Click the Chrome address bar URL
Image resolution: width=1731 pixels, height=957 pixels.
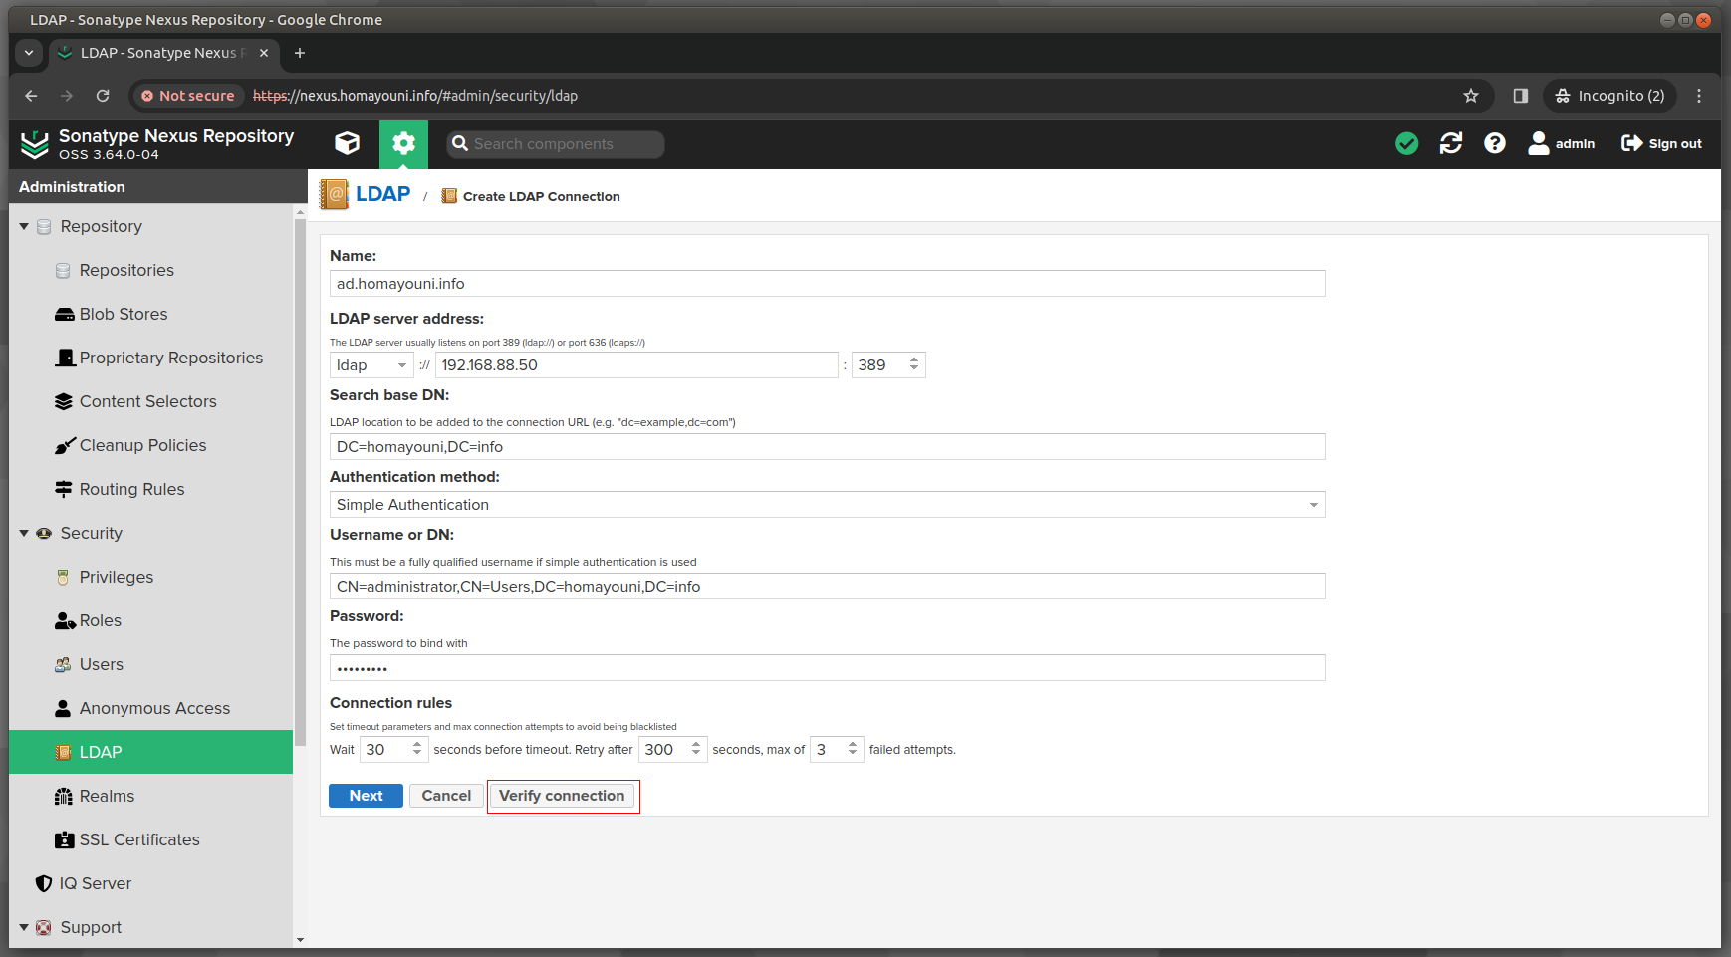(415, 96)
